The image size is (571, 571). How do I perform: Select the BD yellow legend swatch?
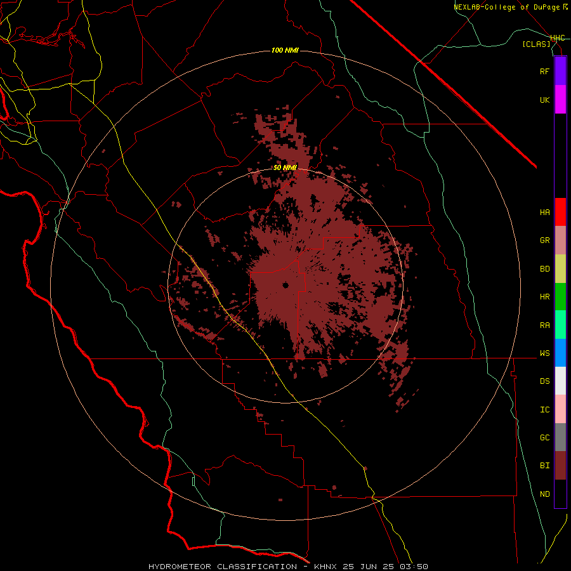click(560, 269)
